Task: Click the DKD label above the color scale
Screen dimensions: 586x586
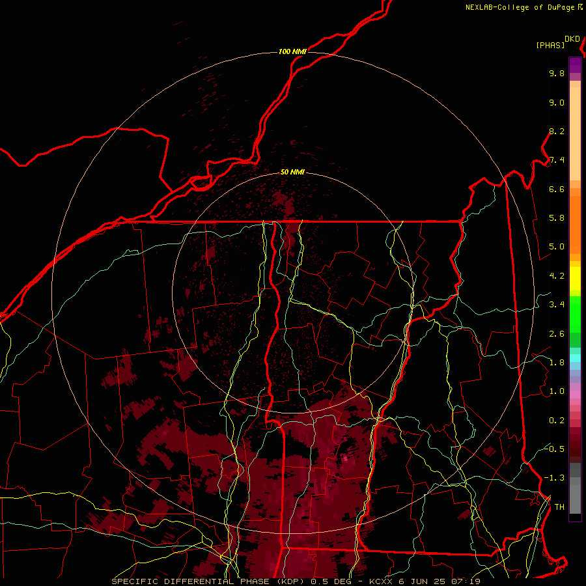Action: coord(572,39)
